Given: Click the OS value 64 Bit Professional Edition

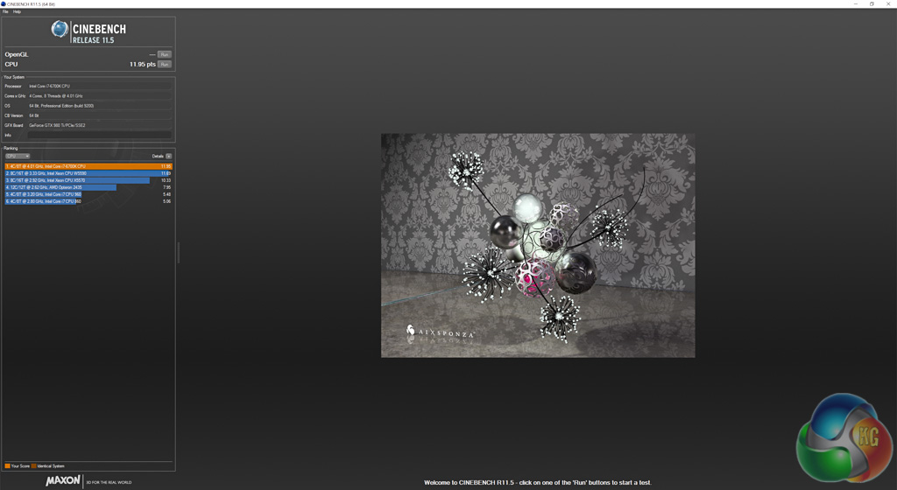Looking at the screenshot, I should coord(100,106).
